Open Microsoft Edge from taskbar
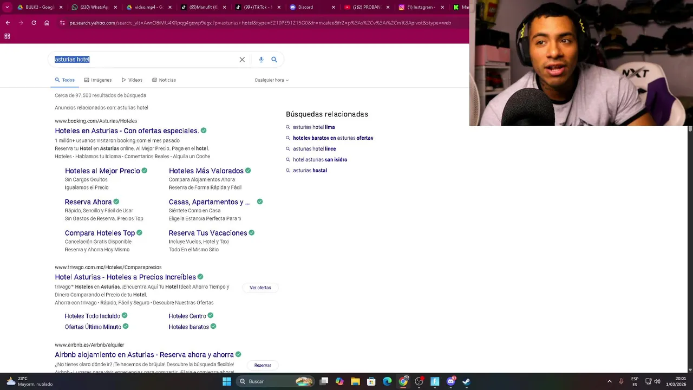Viewport: 693px width, 390px height. coord(387,381)
